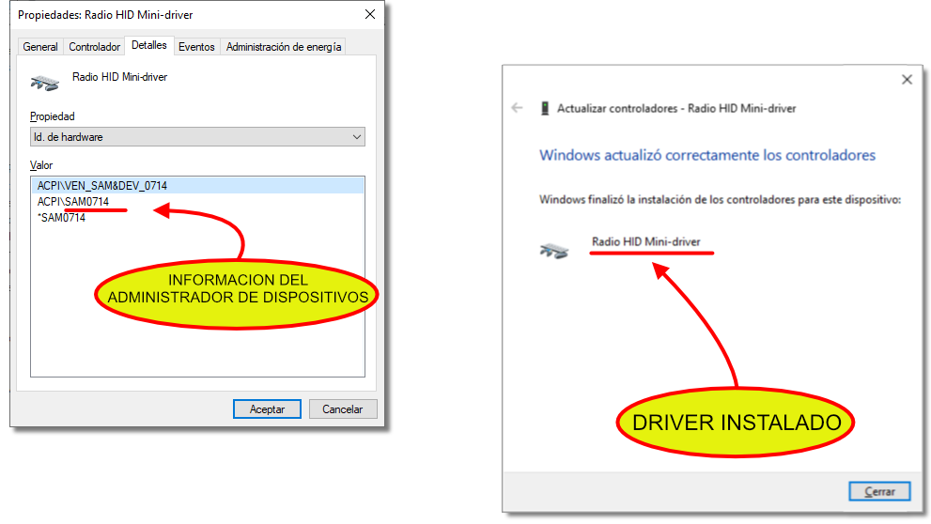
Task: Switch to the General tab in Propiedades
Action: [x=40, y=47]
